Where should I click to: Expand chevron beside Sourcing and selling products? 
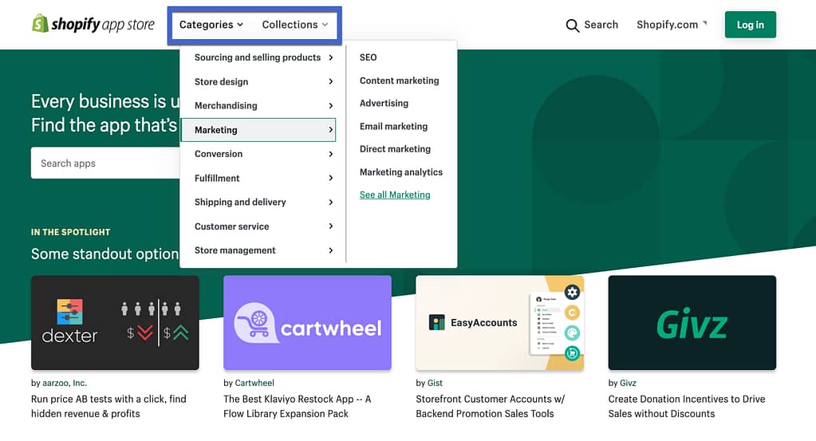[x=330, y=57]
